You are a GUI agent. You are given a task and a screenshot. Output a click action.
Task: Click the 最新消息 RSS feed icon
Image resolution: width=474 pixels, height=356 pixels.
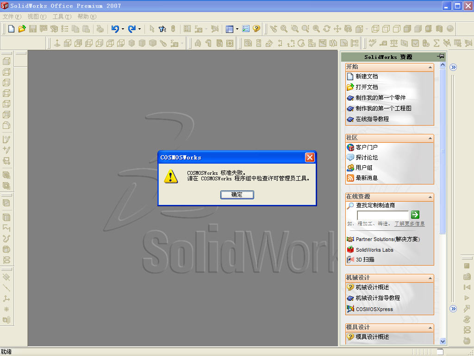click(350, 178)
